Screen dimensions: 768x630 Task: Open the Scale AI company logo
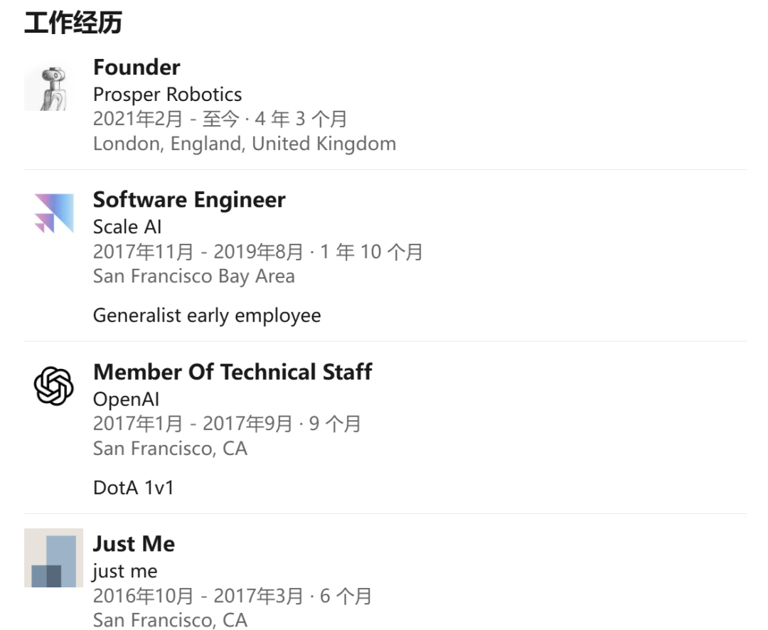(54, 213)
